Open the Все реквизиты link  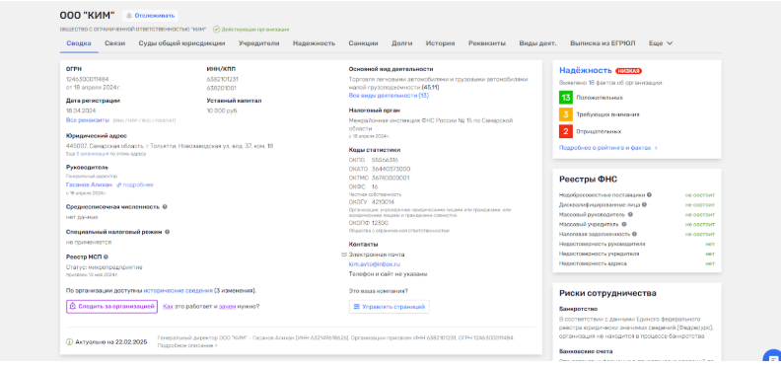(87, 120)
